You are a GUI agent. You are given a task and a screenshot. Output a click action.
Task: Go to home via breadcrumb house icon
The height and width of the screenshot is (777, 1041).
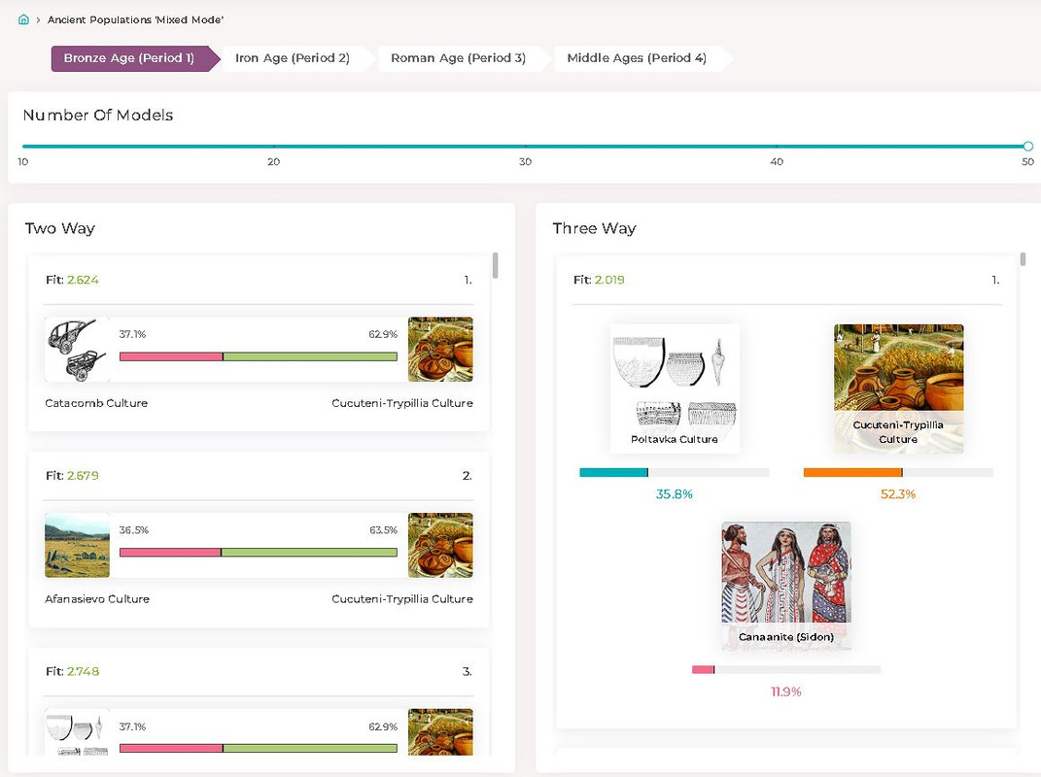point(23,19)
